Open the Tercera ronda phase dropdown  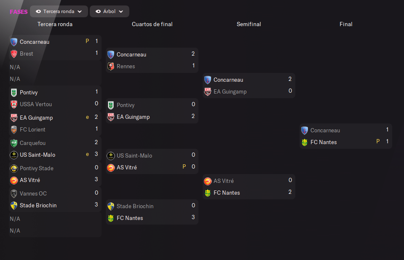click(59, 11)
